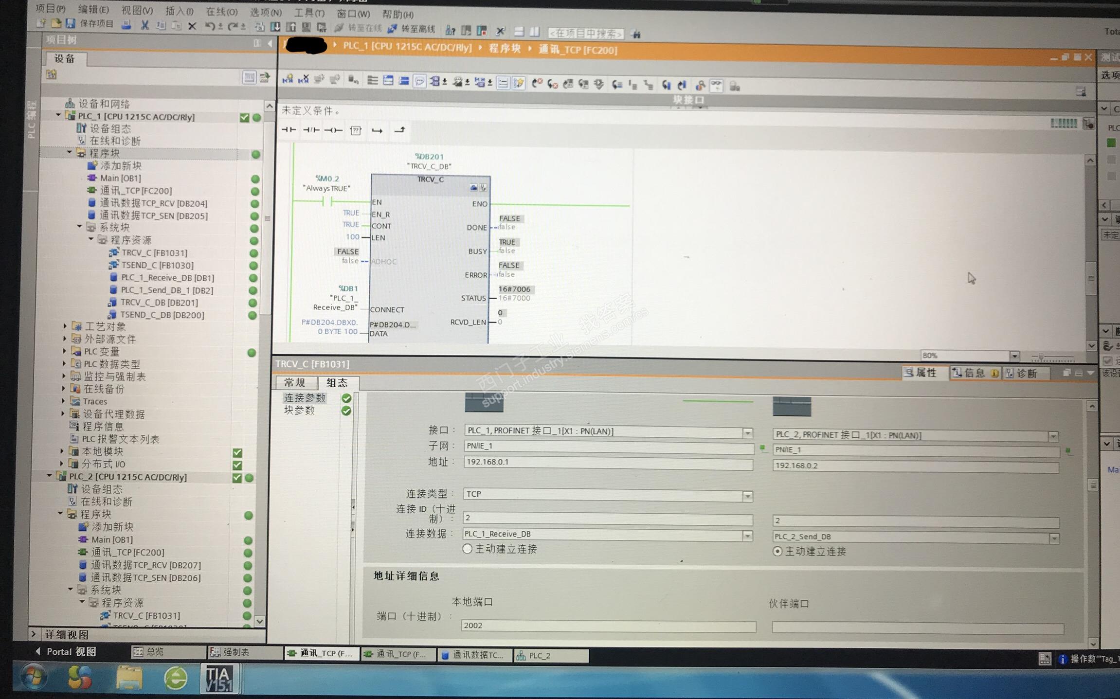The image size is (1120, 699).
Task: Click the download to device toolbar icon
Action: [x=275, y=27]
